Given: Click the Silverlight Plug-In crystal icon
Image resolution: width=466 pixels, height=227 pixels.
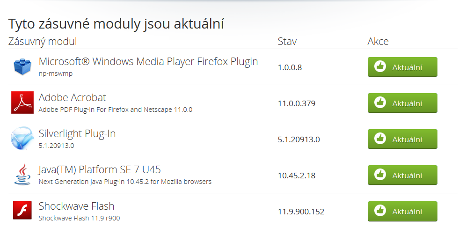Looking at the screenshot, I should (22, 139).
